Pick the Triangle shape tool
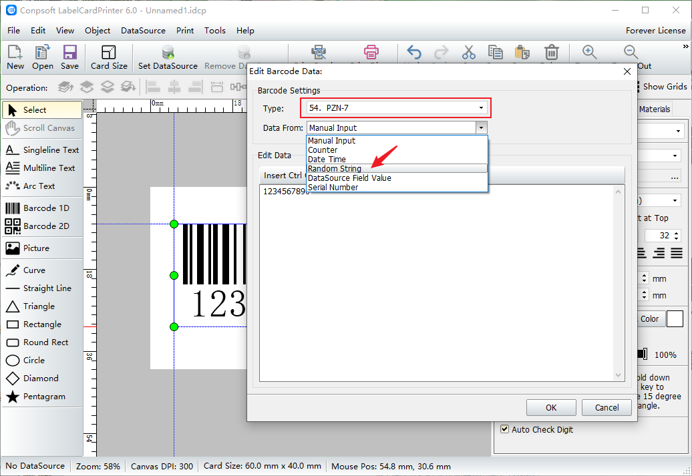 point(42,306)
